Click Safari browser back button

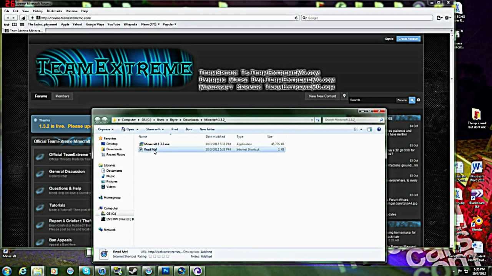[x=7, y=18]
